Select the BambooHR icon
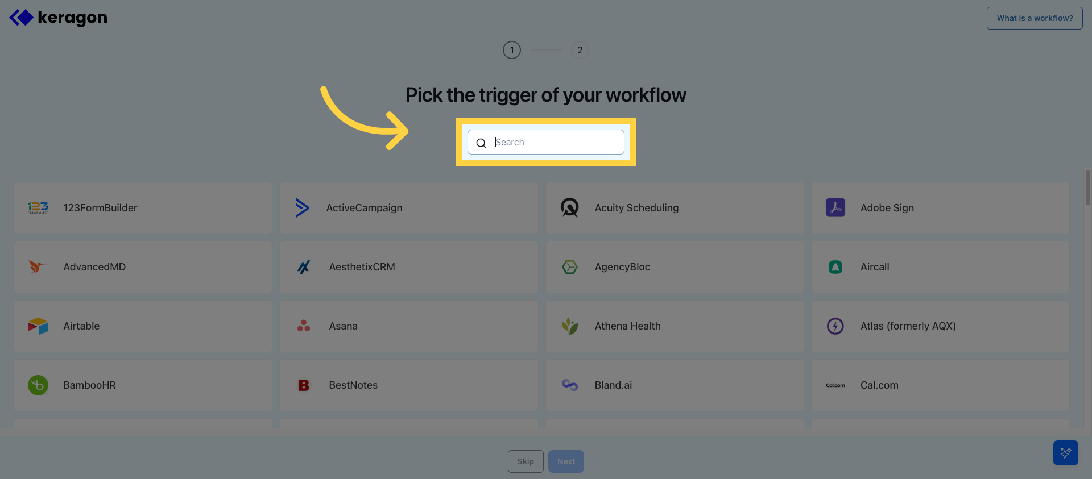 (38, 385)
